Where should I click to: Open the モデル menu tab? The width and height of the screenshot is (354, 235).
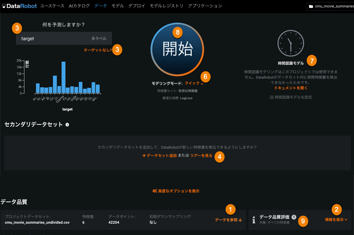pos(118,6)
